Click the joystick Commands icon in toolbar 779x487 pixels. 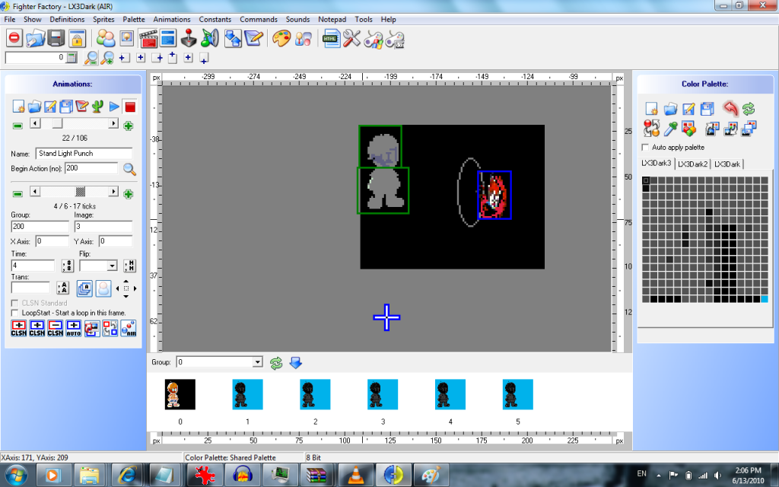click(x=189, y=37)
